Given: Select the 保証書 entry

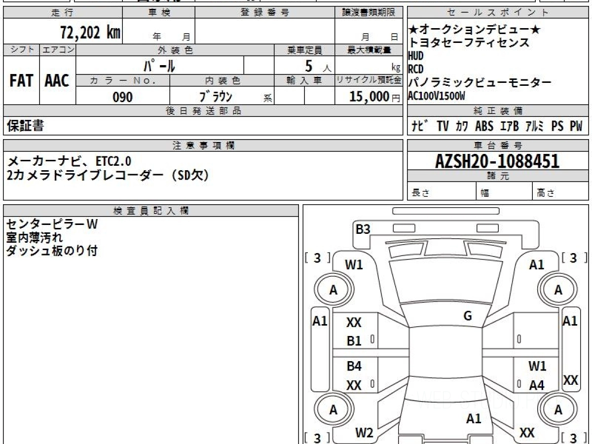Looking at the screenshot, I should [x=25, y=126].
